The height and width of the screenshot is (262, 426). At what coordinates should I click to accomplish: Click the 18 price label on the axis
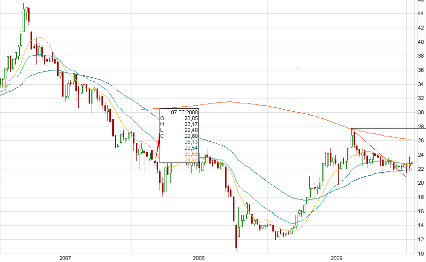[x=421, y=197]
